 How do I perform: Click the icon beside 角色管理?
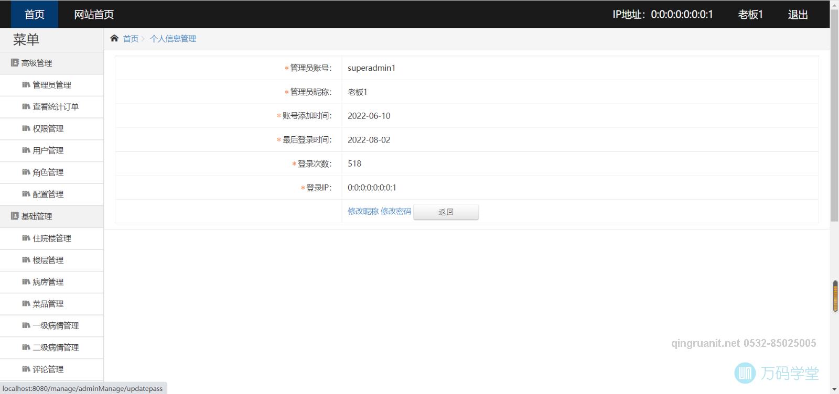[x=26, y=172]
